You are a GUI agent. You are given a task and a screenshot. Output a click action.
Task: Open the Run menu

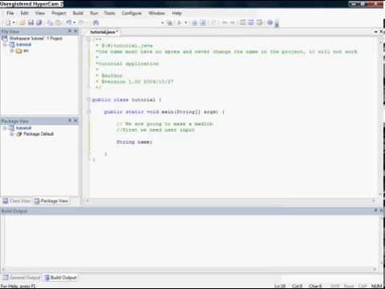coord(94,13)
